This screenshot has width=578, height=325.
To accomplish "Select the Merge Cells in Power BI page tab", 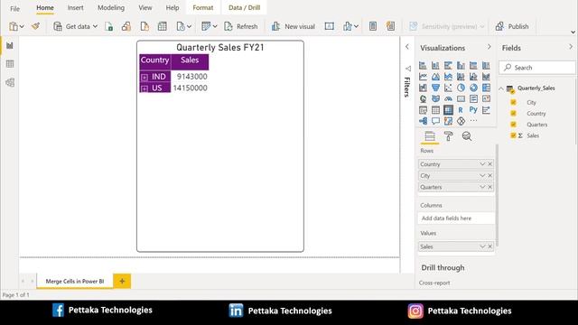I will (75, 281).
